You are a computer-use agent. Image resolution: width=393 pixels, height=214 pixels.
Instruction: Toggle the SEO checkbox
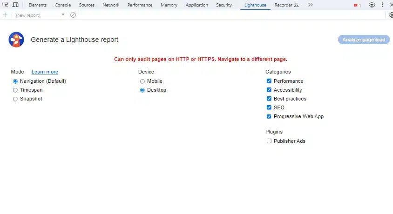(x=269, y=107)
